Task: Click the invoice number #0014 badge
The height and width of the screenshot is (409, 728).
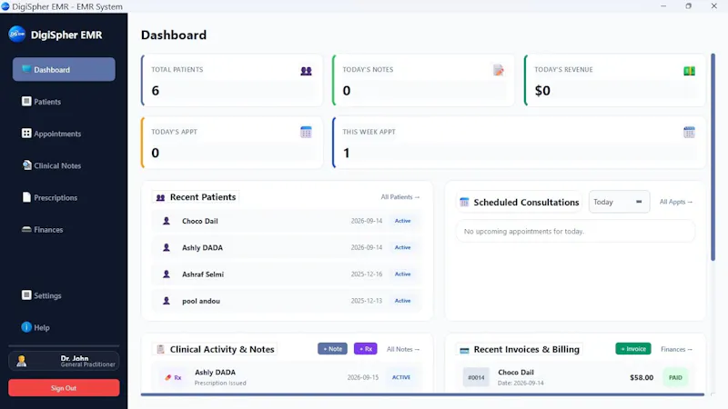Action: point(476,377)
